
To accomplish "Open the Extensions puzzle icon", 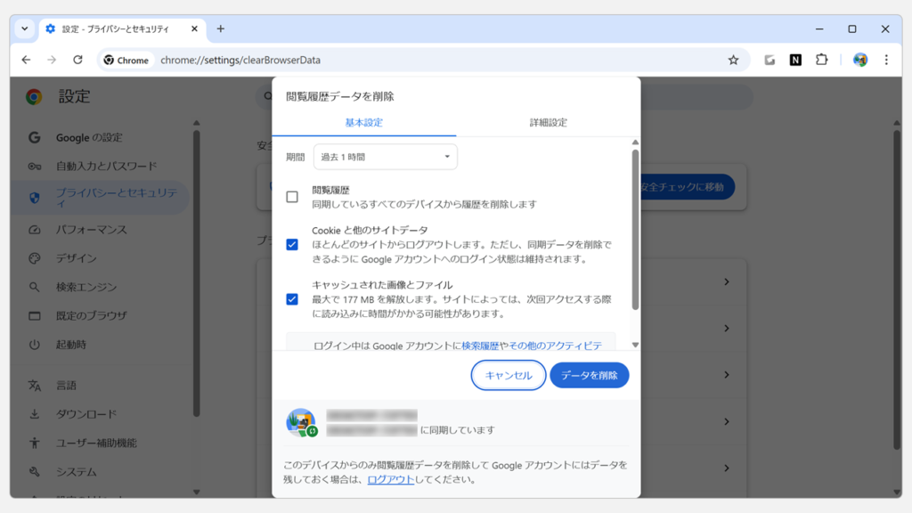I will (x=821, y=60).
